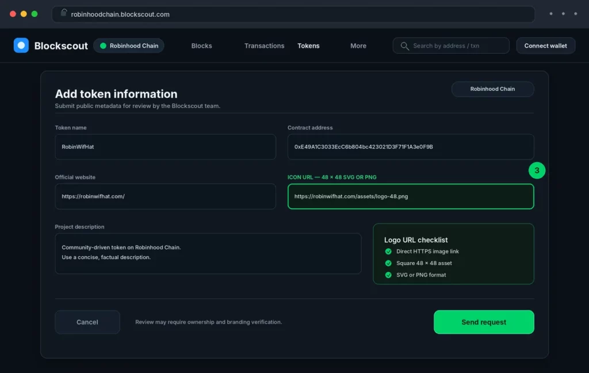Click the Blockscout logo icon
Image resolution: width=589 pixels, height=373 pixels.
(x=21, y=45)
